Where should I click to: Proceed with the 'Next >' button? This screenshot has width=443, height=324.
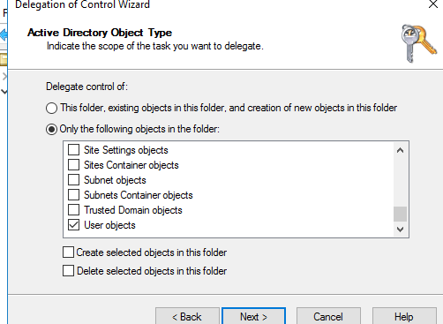(x=253, y=316)
